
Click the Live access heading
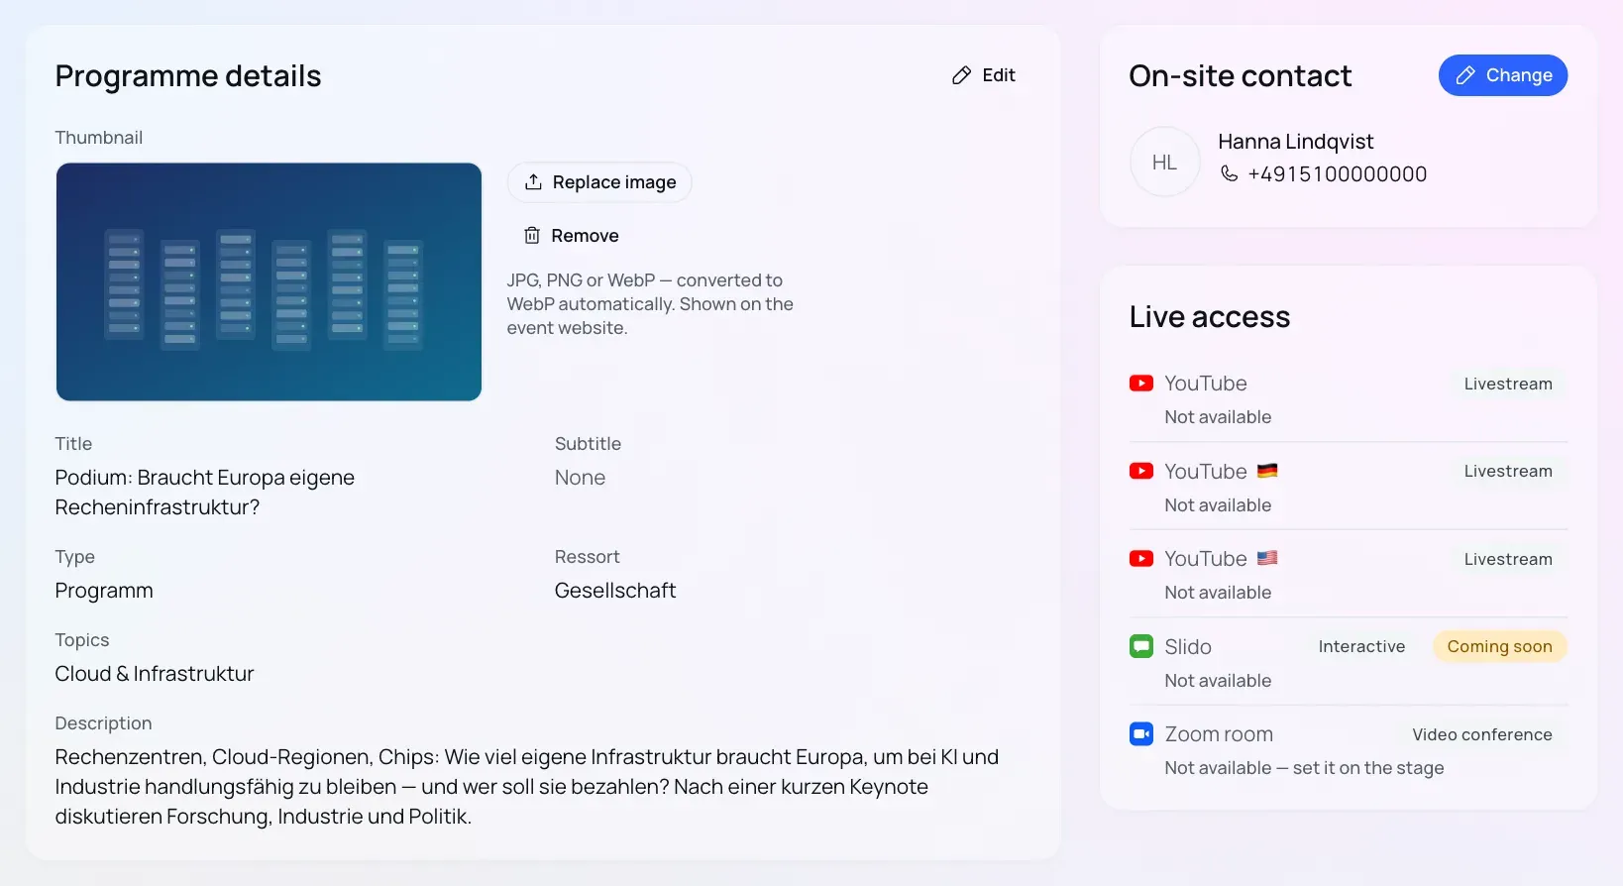1209,317
